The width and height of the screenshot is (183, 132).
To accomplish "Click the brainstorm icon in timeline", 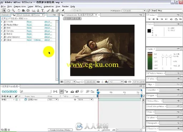I will pyautogui.click(x=88, y=92).
